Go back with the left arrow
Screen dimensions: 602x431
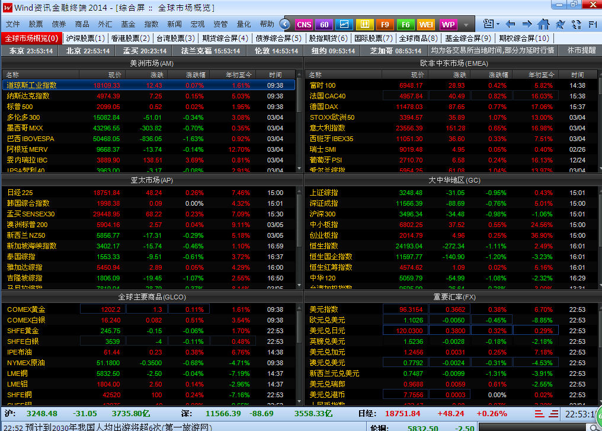coord(510,24)
